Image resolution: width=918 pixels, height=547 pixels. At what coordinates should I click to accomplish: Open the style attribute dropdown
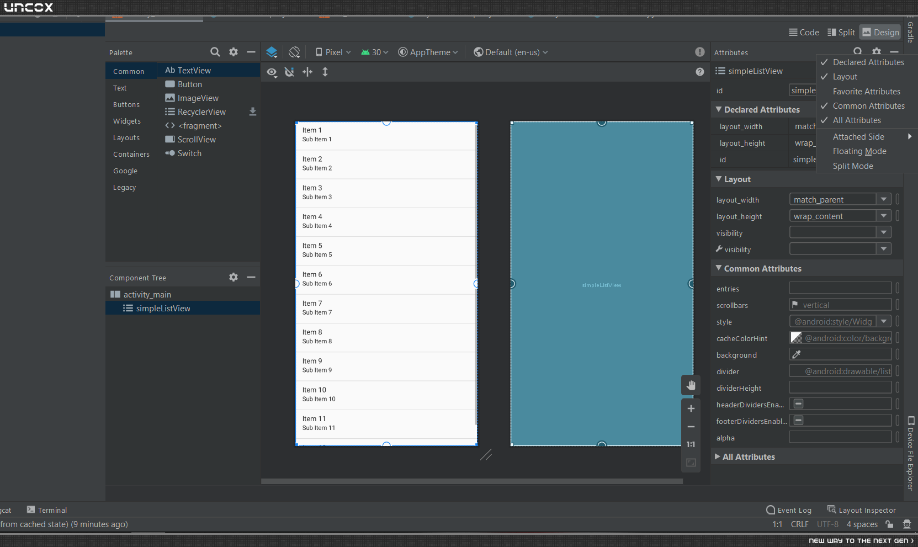click(x=884, y=321)
